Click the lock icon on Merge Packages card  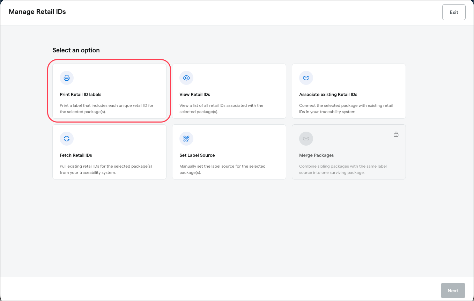(x=396, y=134)
